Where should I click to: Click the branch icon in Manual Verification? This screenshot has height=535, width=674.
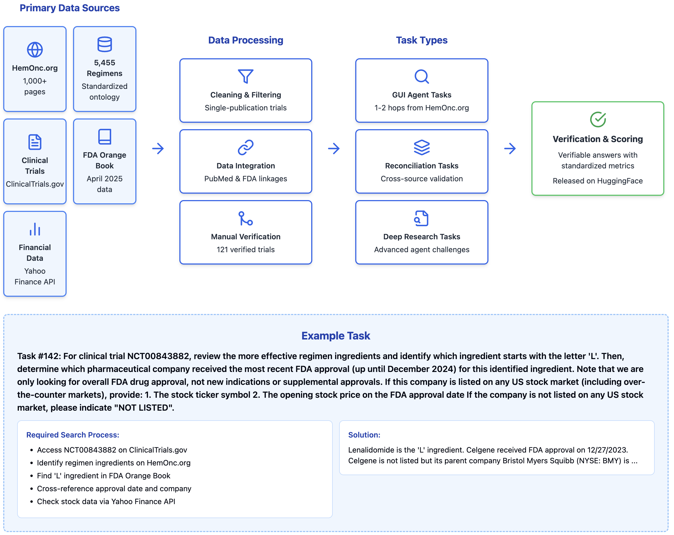245,218
